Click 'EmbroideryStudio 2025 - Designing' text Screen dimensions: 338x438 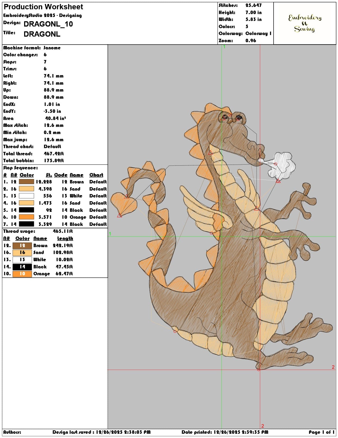pyautogui.click(x=42, y=16)
